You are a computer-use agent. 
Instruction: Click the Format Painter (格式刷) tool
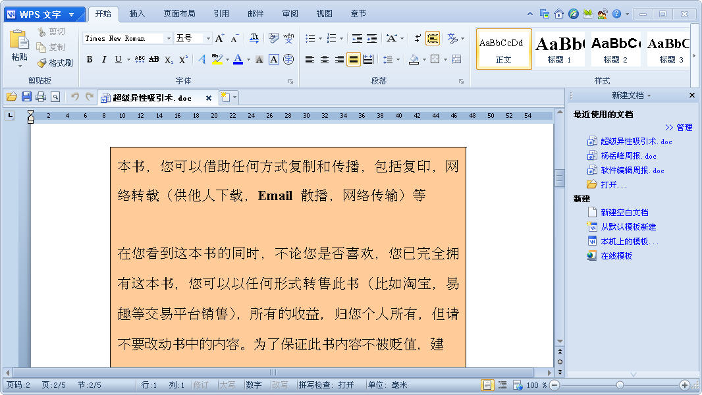55,63
